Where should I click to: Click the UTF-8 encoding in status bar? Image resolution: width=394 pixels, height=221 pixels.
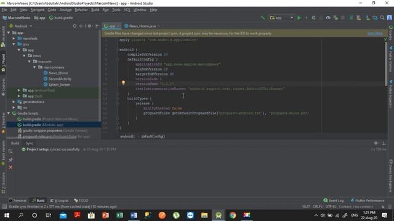331,207
